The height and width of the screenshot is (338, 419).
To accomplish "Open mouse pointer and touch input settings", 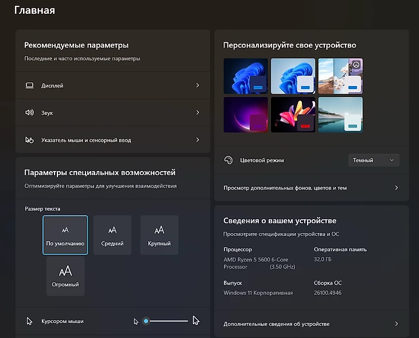I will 112,140.
